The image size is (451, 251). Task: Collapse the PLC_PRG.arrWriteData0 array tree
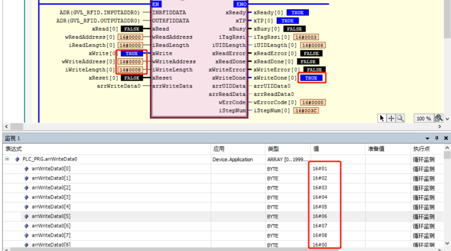tap(7, 159)
